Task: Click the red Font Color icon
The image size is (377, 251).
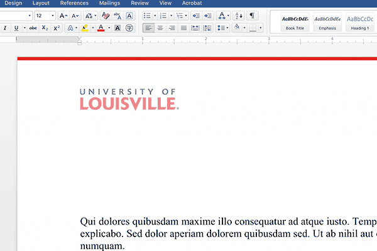Action: point(101,28)
